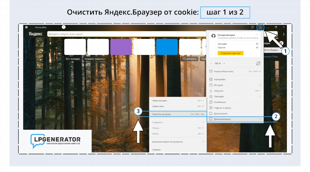Increase zoom with the plus button
This screenshot has width=310, height=172.
point(224,63)
